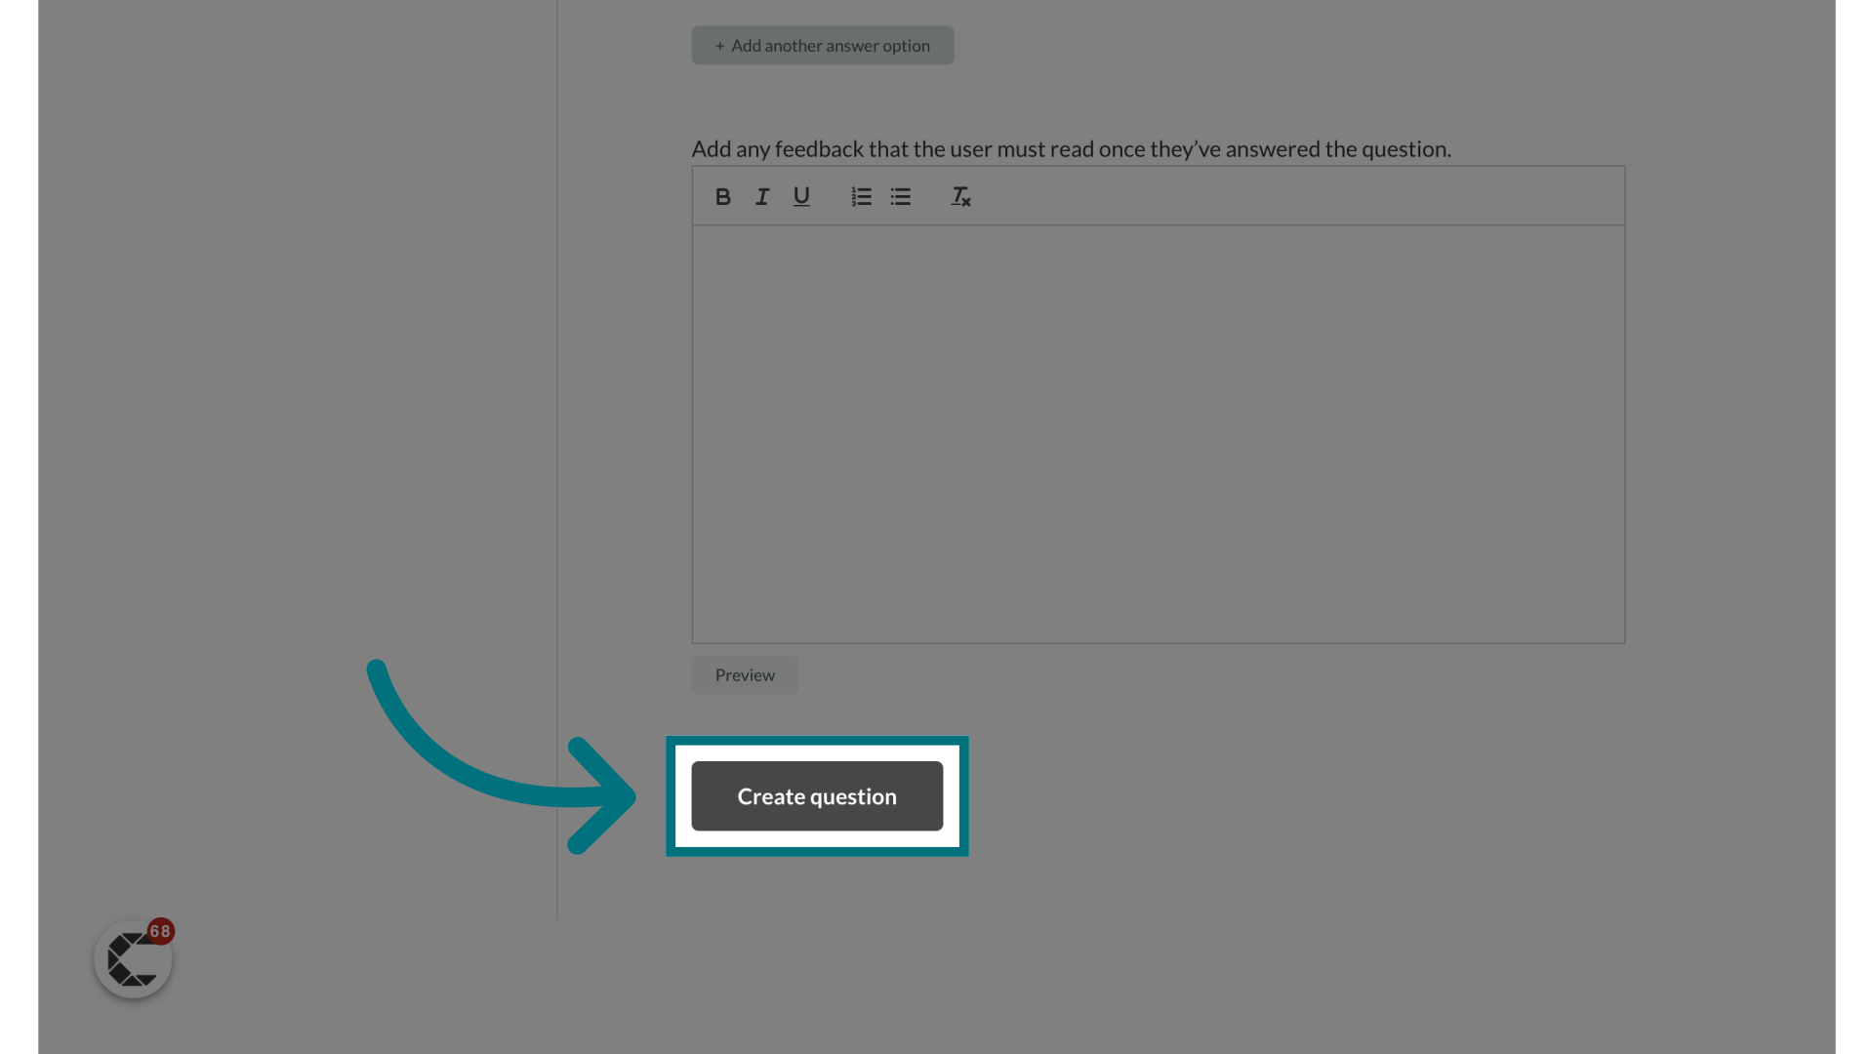
Task: Select the clear formatting toolbar option
Action: pos(960,195)
